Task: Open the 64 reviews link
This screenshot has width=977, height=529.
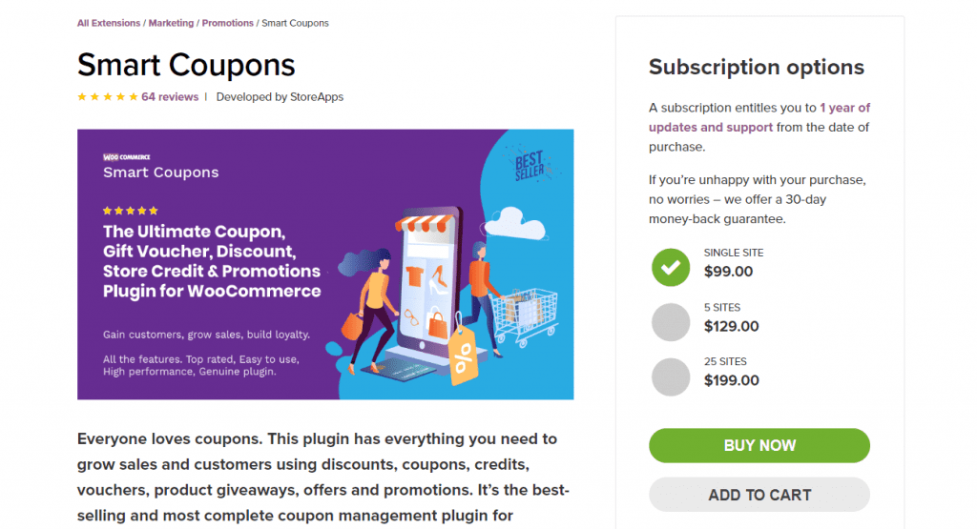Action: pyautogui.click(x=170, y=97)
